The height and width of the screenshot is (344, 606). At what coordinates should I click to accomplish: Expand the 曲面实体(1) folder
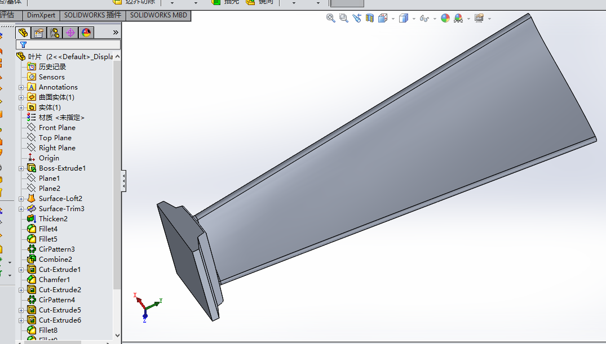pyautogui.click(x=21, y=97)
